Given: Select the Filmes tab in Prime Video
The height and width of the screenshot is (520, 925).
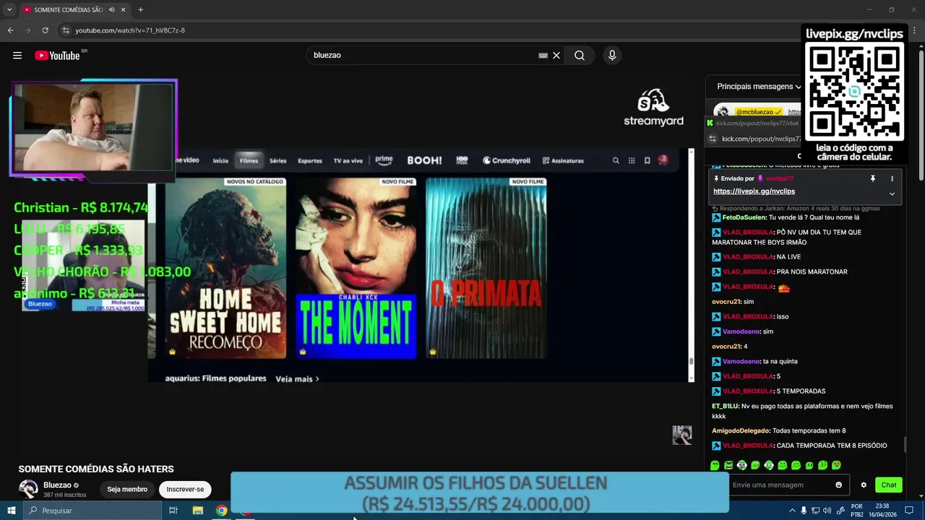Looking at the screenshot, I should pos(249,160).
